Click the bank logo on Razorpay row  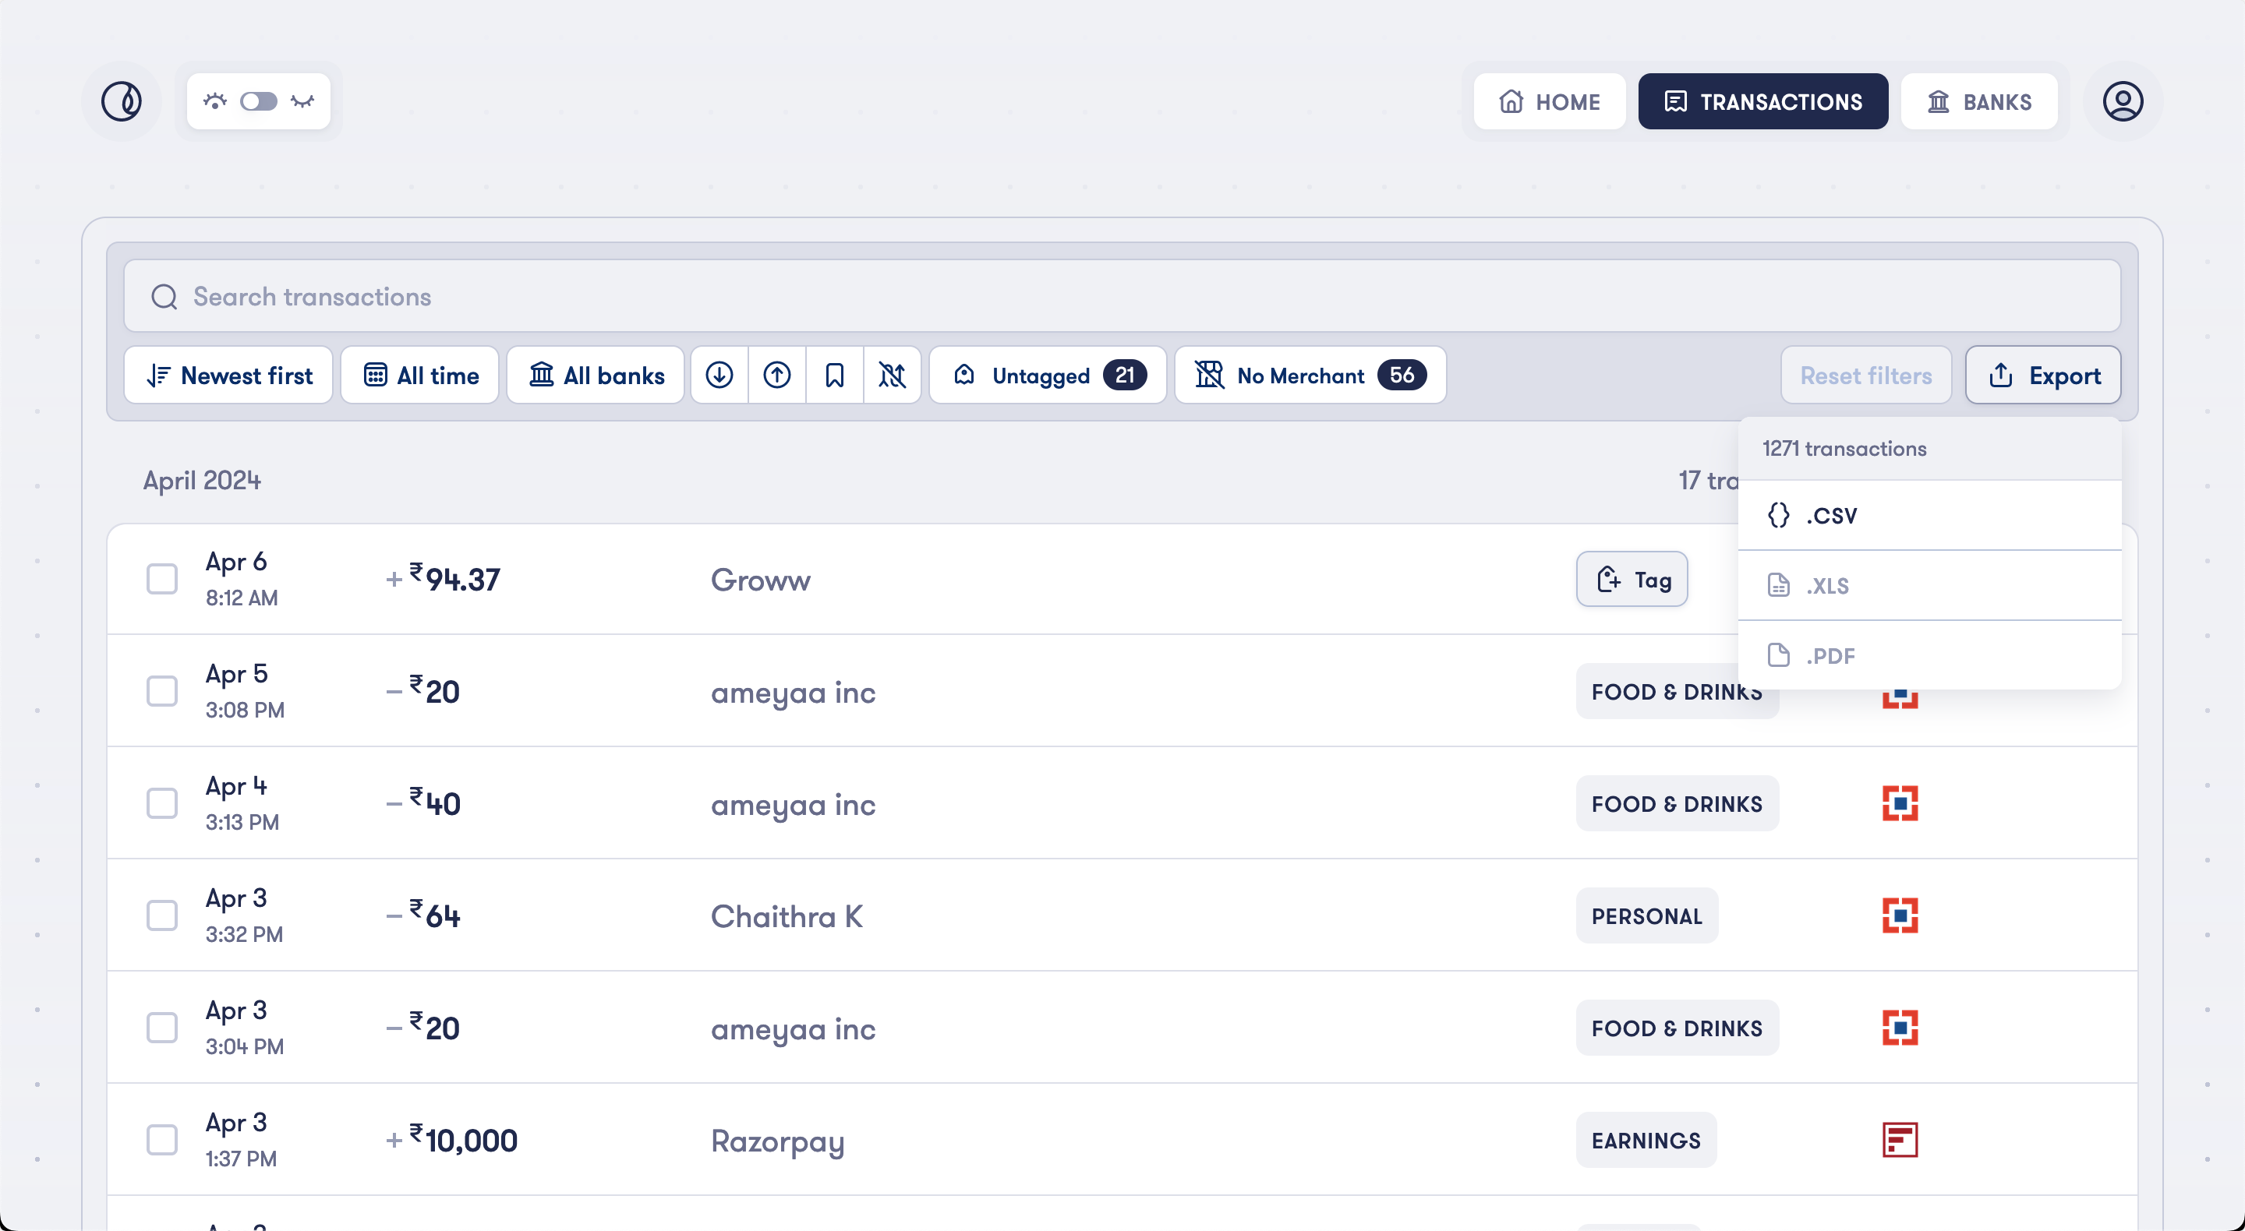pyautogui.click(x=1900, y=1141)
